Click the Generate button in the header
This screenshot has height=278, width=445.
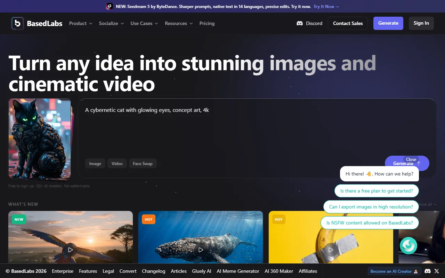click(388, 23)
